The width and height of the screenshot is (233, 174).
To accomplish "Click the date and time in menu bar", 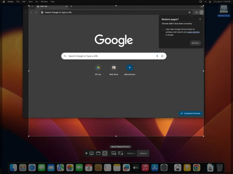I will point(222,2).
